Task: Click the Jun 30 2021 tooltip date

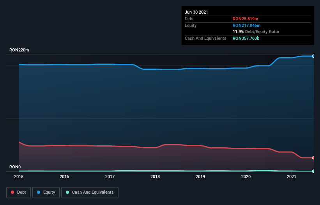Action: (x=196, y=12)
